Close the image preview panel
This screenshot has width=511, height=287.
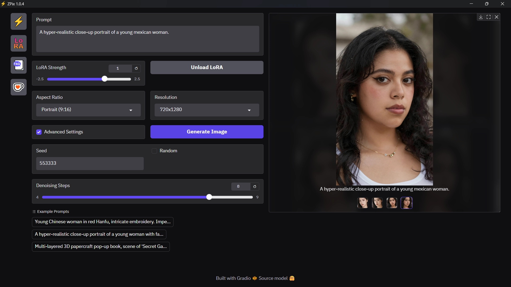[497, 17]
